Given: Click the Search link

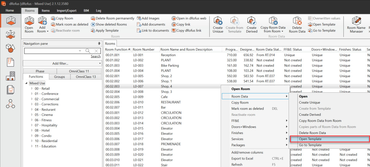Looking at the screenshot, I should pyautogui.click(x=96, y=56).
